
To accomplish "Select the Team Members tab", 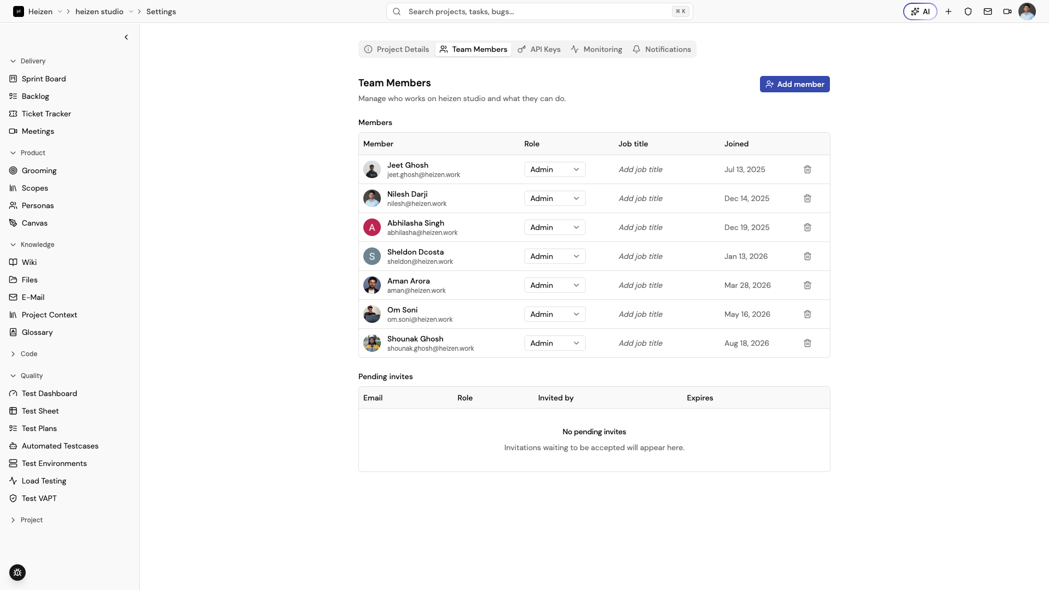I will (474, 49).
